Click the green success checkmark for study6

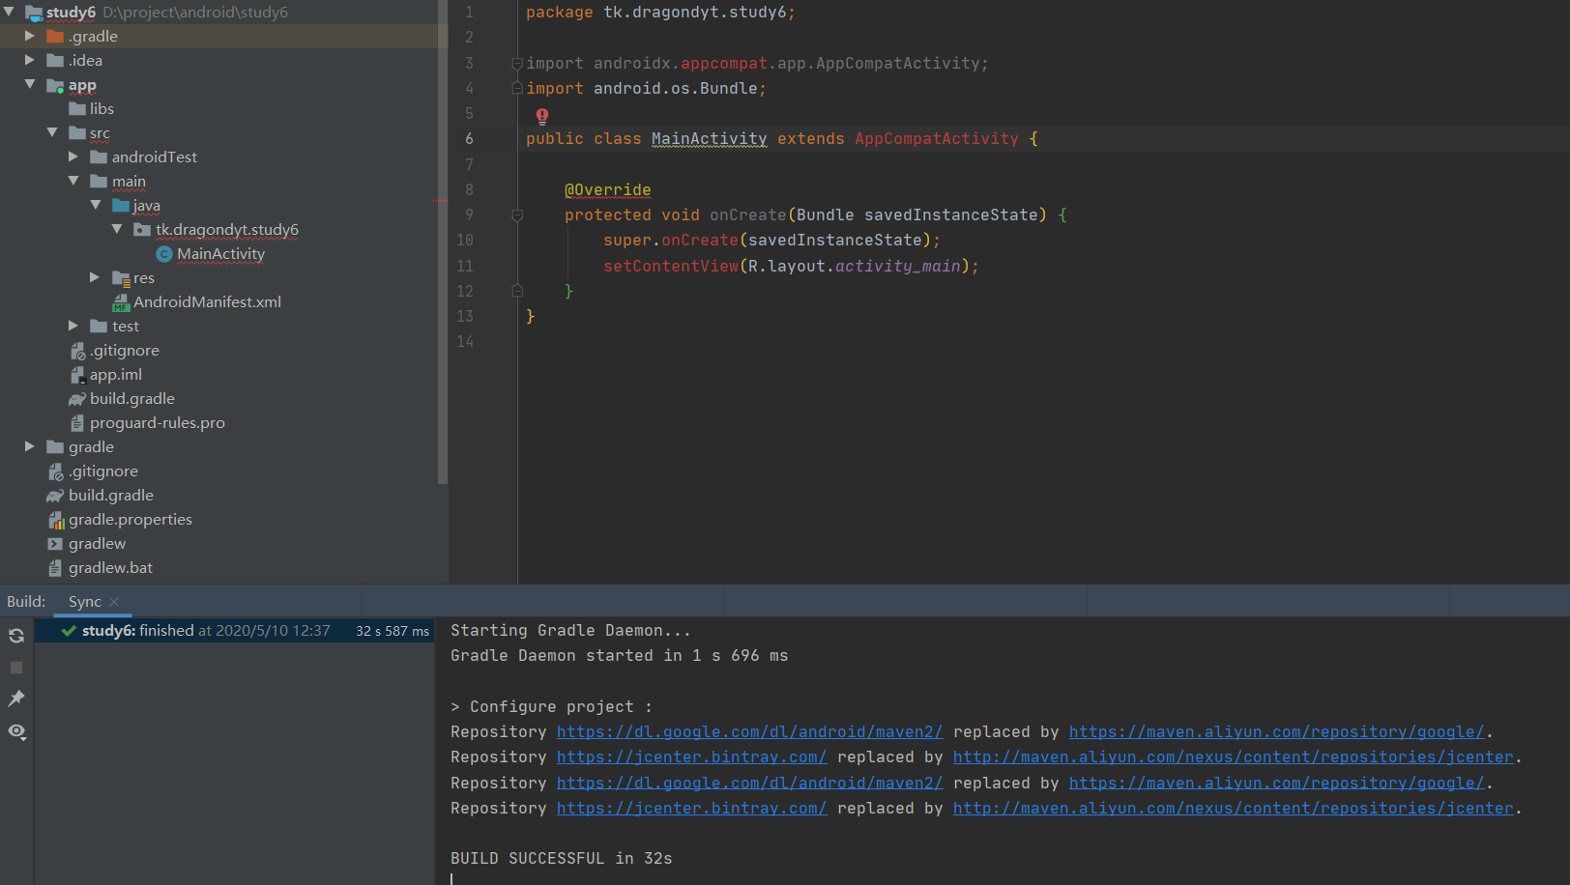point(69,631)
